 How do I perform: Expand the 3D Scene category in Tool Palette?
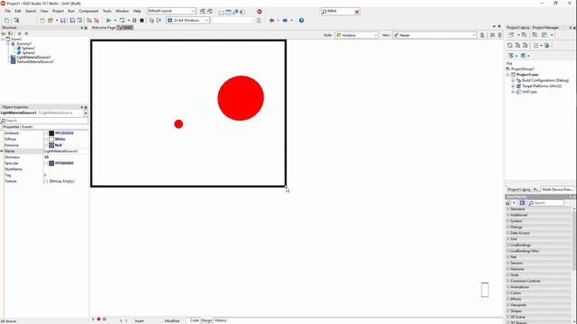[508, 317]
